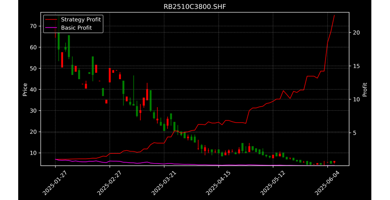Click the 70 tick on the Price axis
Screen dimensions: 390x200
pos(33,26)
